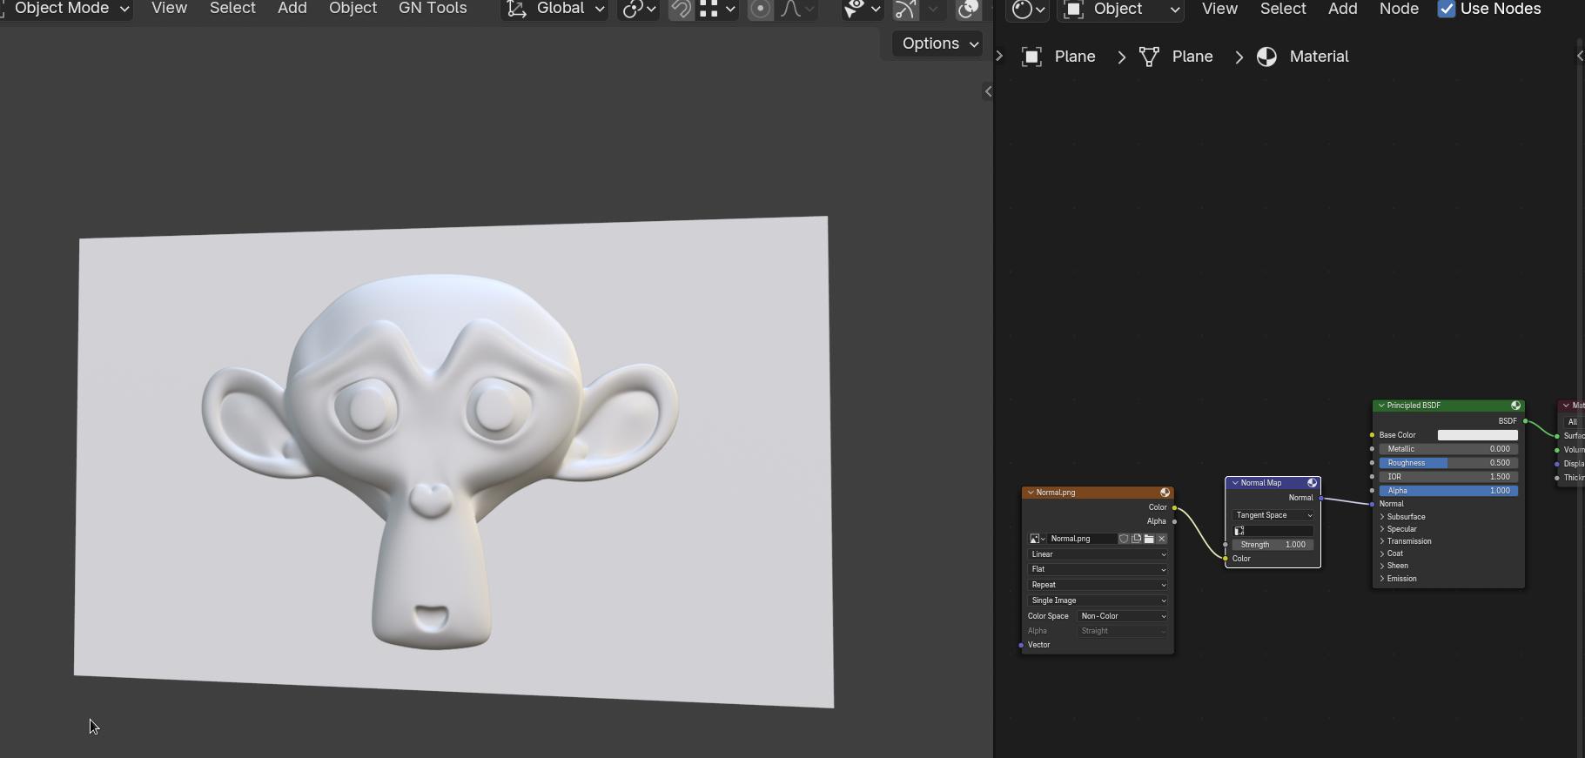This screenshot has height=758, width=1585.
Task: Click new image duplicate icon in texture node
Action: point(1137,539)
